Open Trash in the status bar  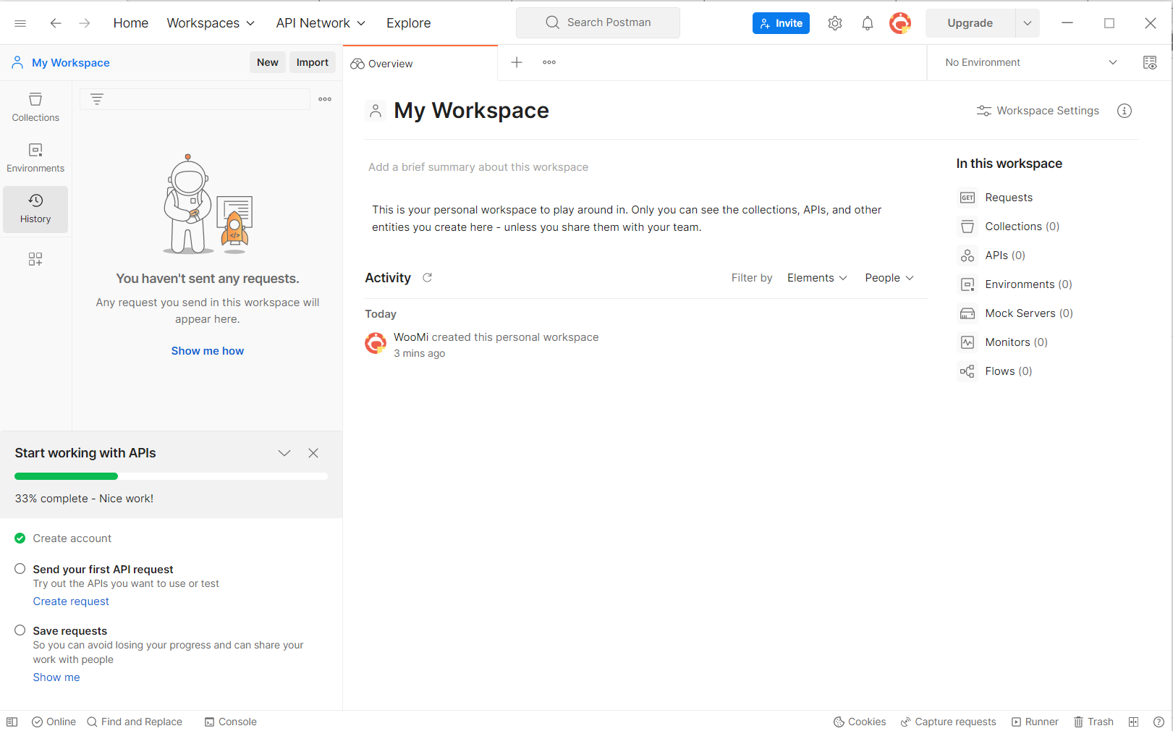tap(1093, 722)
